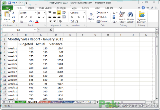Open the General number format dropdown
This screenshot has width=160, height=110.
click(x=84, y=13)
